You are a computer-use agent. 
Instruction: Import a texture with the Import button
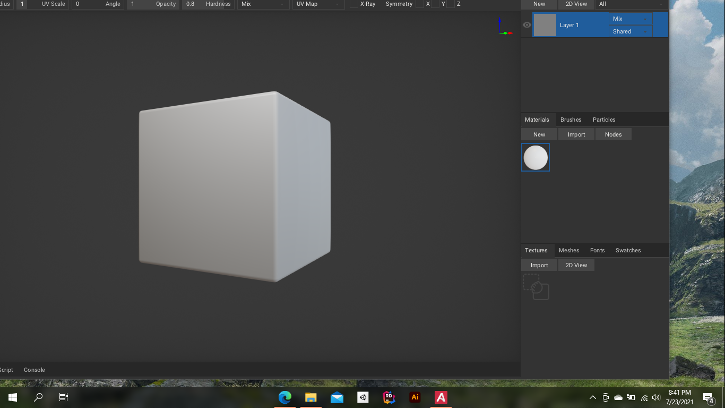pyautogui.click(x=539, y=265)
